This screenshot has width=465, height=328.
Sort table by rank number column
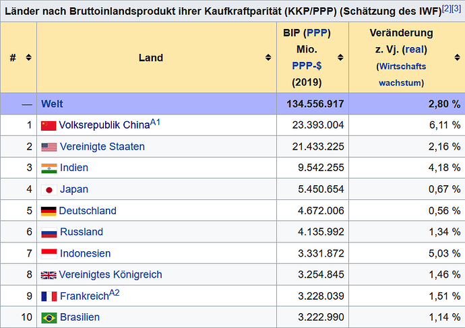point(28,57)
